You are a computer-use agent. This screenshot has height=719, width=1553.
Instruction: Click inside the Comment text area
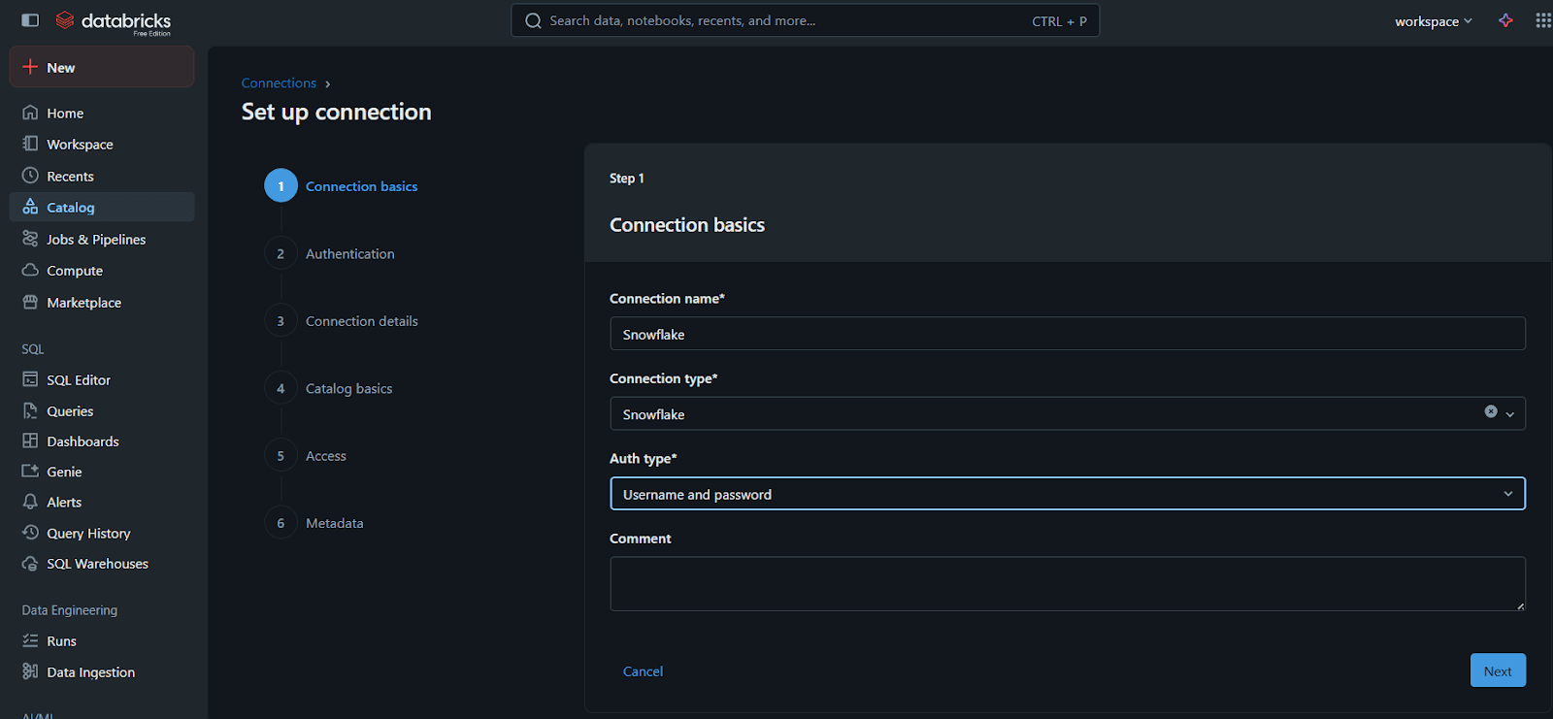[x=1068, y=583]
